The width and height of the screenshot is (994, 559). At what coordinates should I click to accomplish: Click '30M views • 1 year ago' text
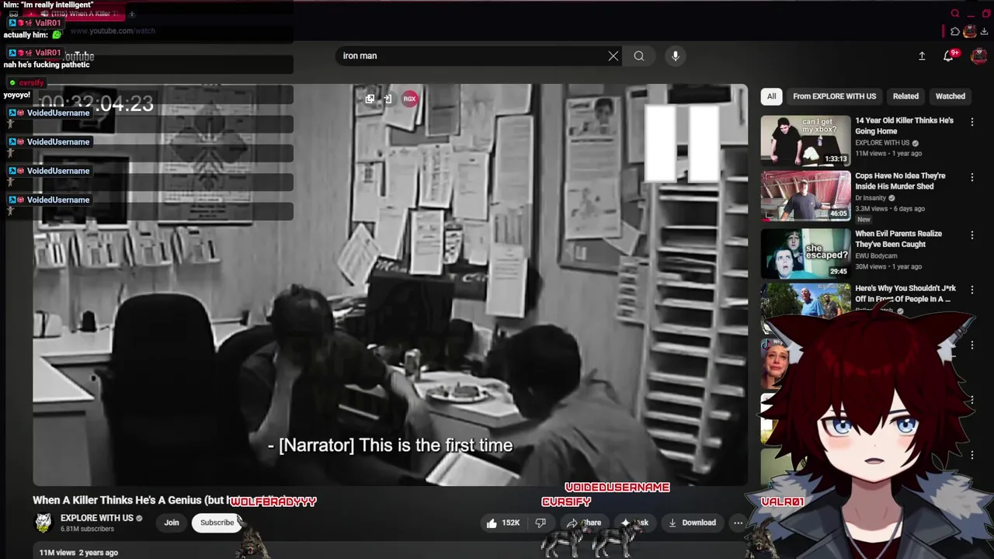tap(888, 266)
